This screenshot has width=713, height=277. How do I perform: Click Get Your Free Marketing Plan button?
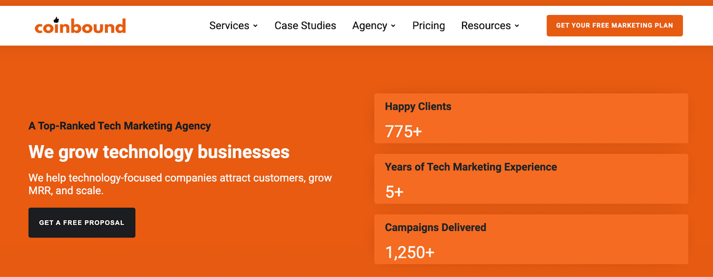[615, 26]
